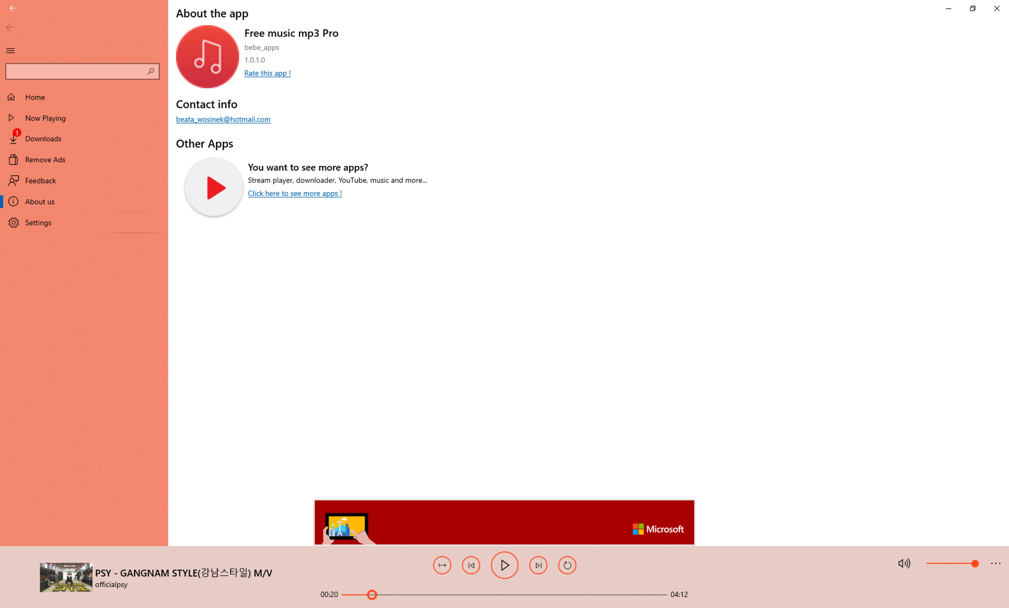Viewport: 1009px width, 608px height.
Task: Open the Feedback section
Action: pyautogui.click(x=40, y=180)
